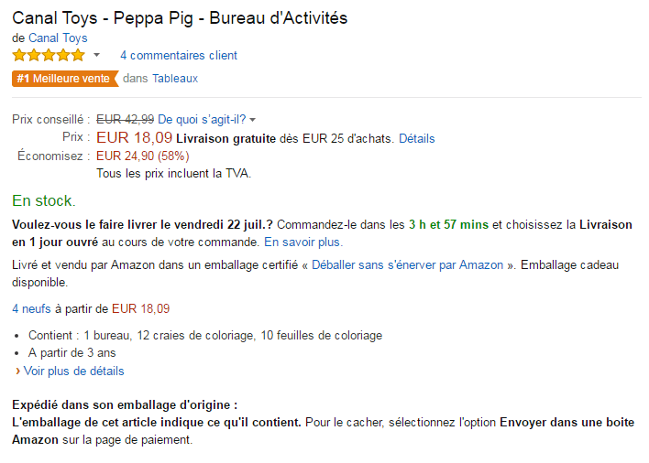The width and height of the screenshot is (649, 463).
Task: Click the orange arrow beside Voir plus de détails
Action: (17, 371)
